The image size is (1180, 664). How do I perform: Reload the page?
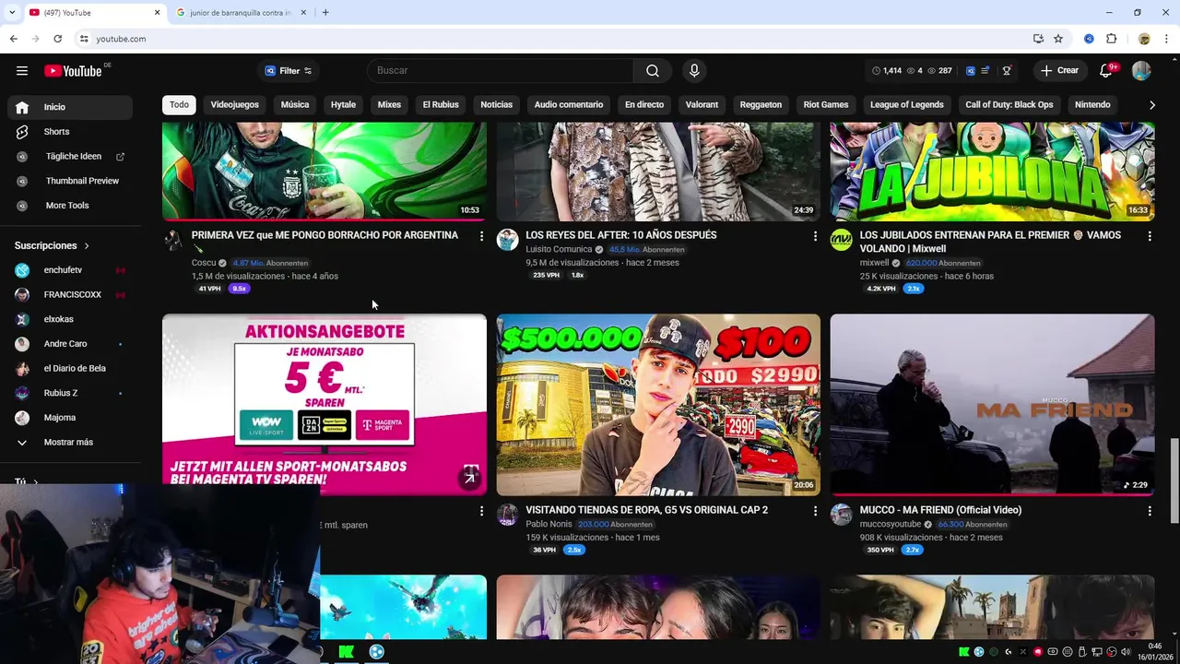pyautogui.click(x=57, y=39)
